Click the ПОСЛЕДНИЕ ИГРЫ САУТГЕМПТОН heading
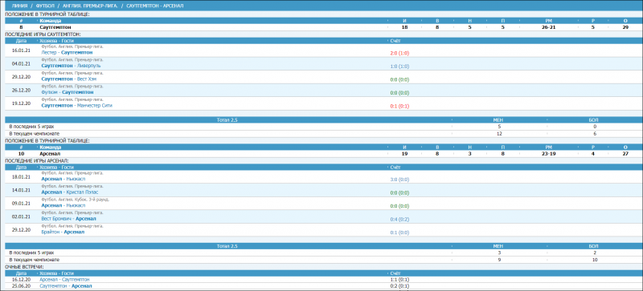Screen dimensions: 643x291 pos(43,34)
